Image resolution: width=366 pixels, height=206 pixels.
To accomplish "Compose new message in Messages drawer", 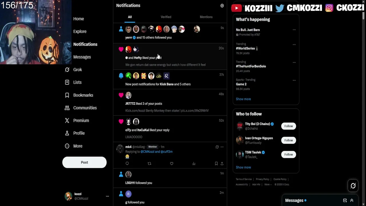I will click(x=345, y=200).
